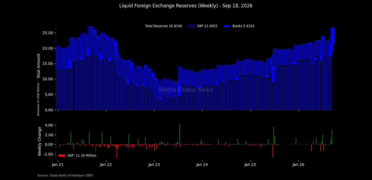Click the Banks 5.4103 legend text

coord(243,26)
